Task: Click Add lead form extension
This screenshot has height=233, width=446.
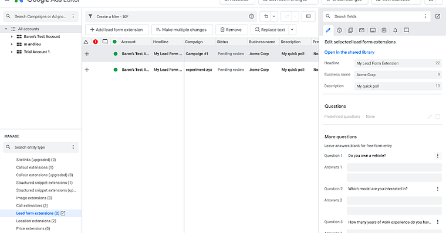Action: coord(117,30)
